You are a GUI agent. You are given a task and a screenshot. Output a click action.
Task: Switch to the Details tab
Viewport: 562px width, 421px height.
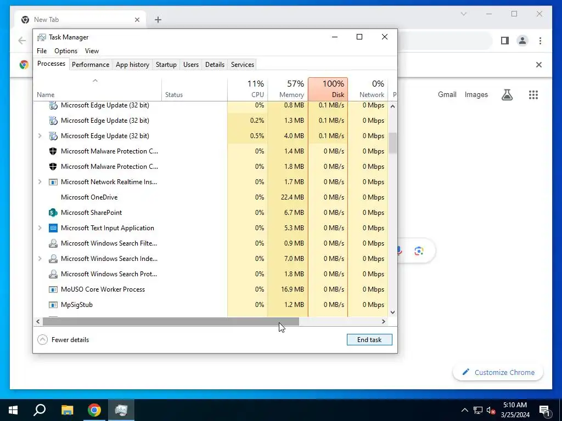point(215,65)
